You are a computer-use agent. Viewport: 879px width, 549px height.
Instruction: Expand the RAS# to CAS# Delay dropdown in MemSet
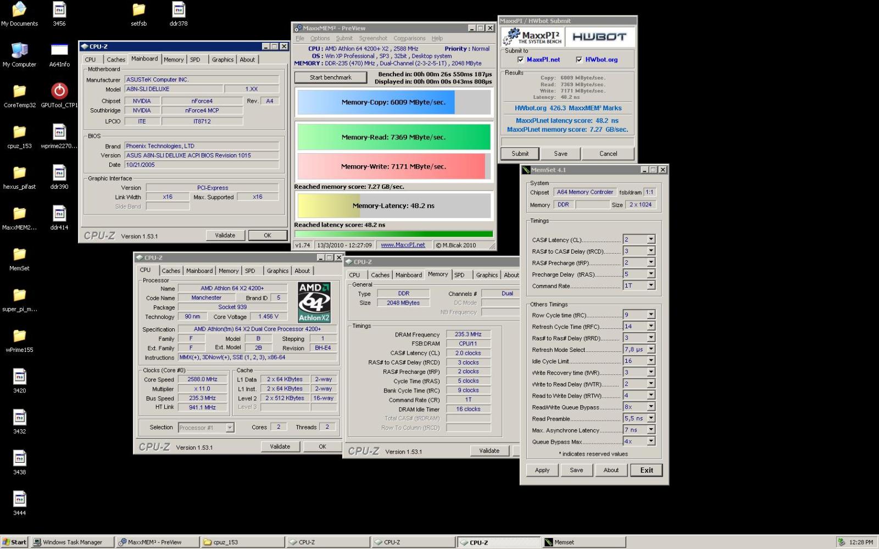tap(651, 251)
